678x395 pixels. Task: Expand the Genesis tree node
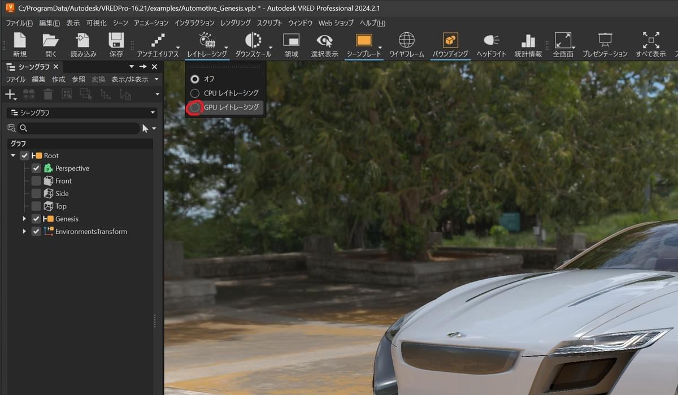(x=24, y=219)
